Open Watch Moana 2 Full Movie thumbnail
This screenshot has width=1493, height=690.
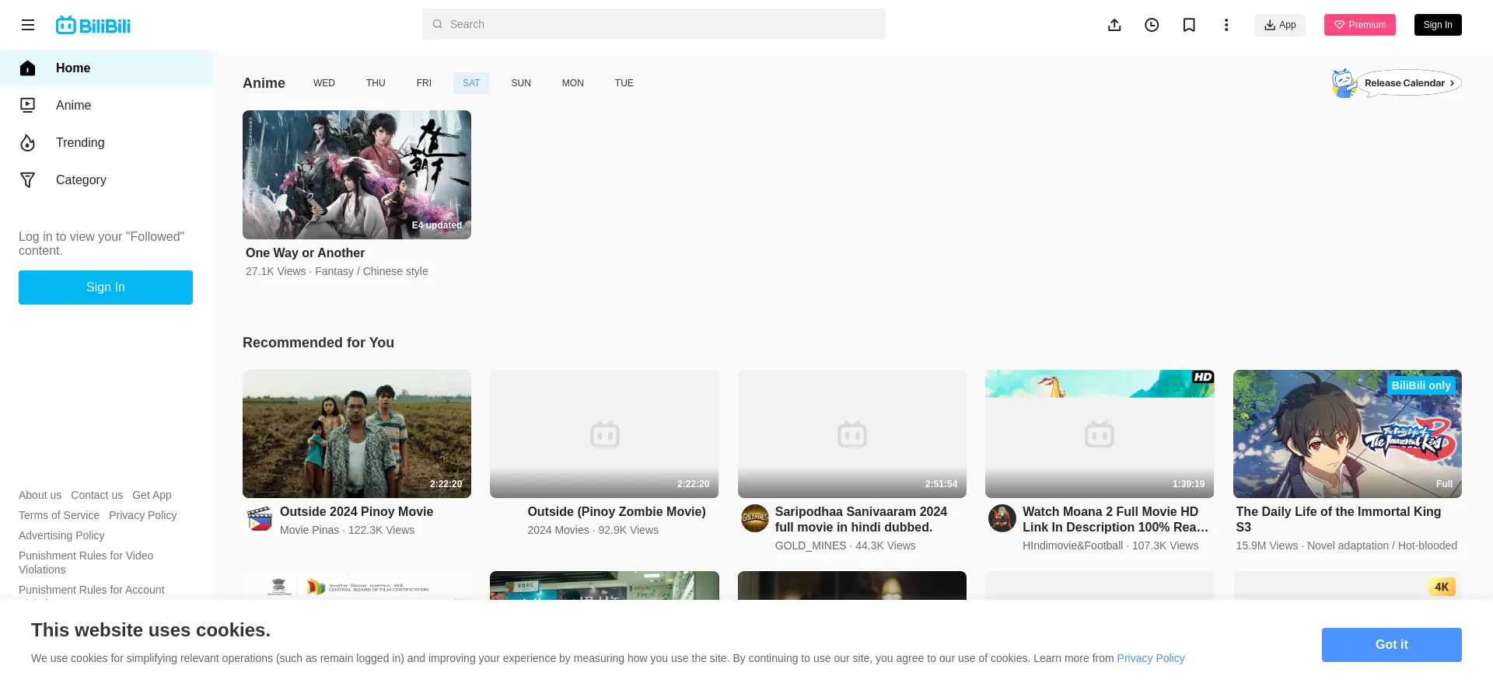pyautogui.click(x=1100, y=434)
